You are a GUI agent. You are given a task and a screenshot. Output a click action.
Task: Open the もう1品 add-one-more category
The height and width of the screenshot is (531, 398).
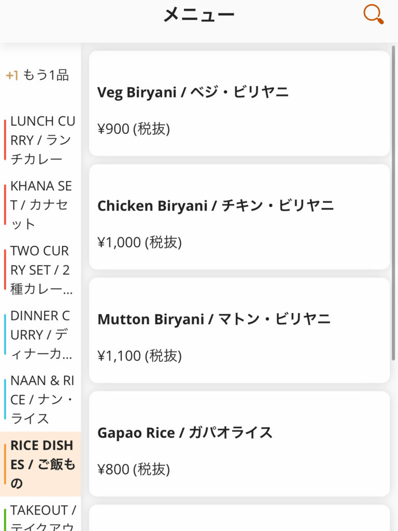click(x=46, y=75)
